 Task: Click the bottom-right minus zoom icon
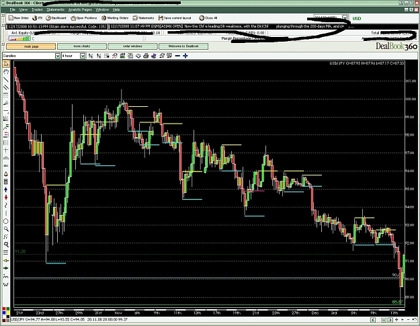408,319
